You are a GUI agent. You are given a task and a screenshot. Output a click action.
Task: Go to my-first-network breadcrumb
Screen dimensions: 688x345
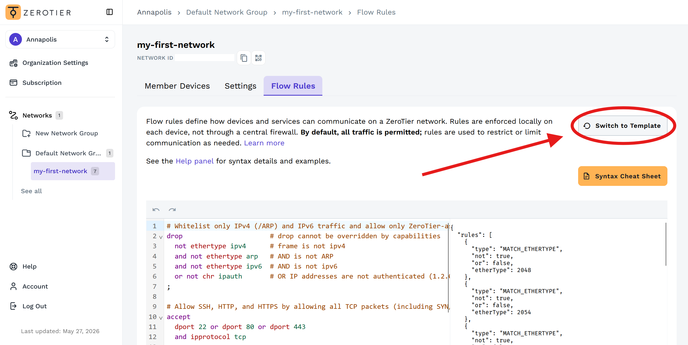coord(312,12)
